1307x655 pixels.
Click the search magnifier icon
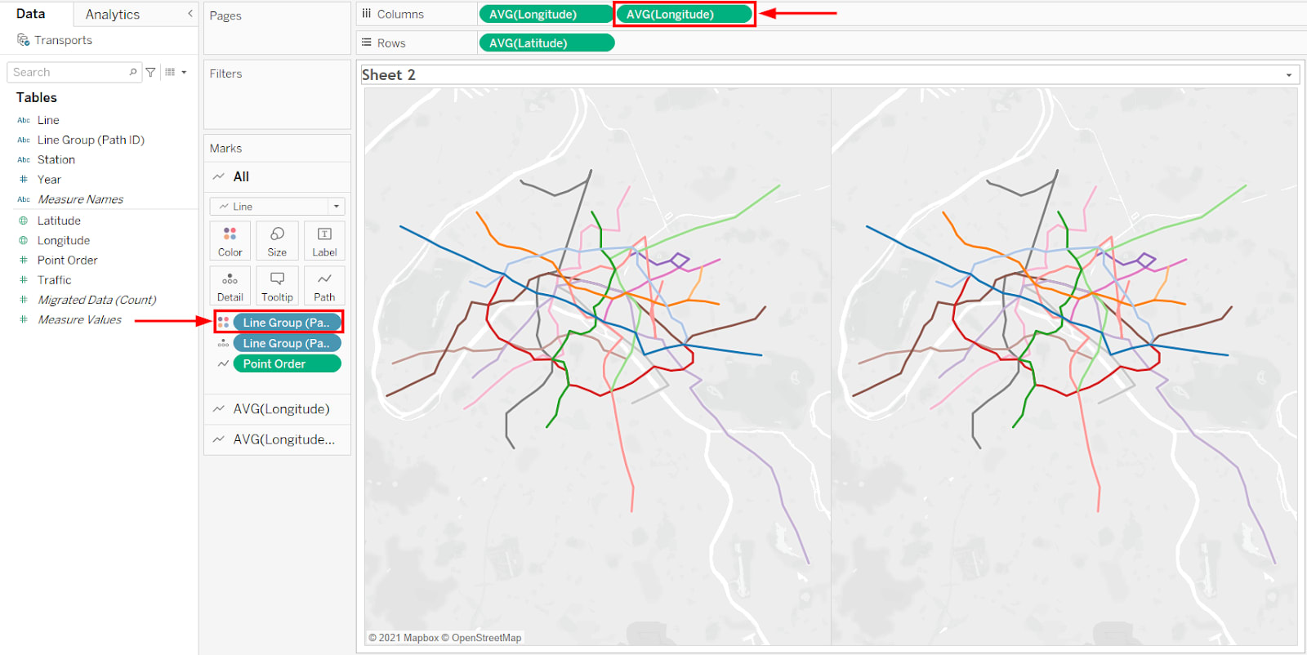pos(133,72)
